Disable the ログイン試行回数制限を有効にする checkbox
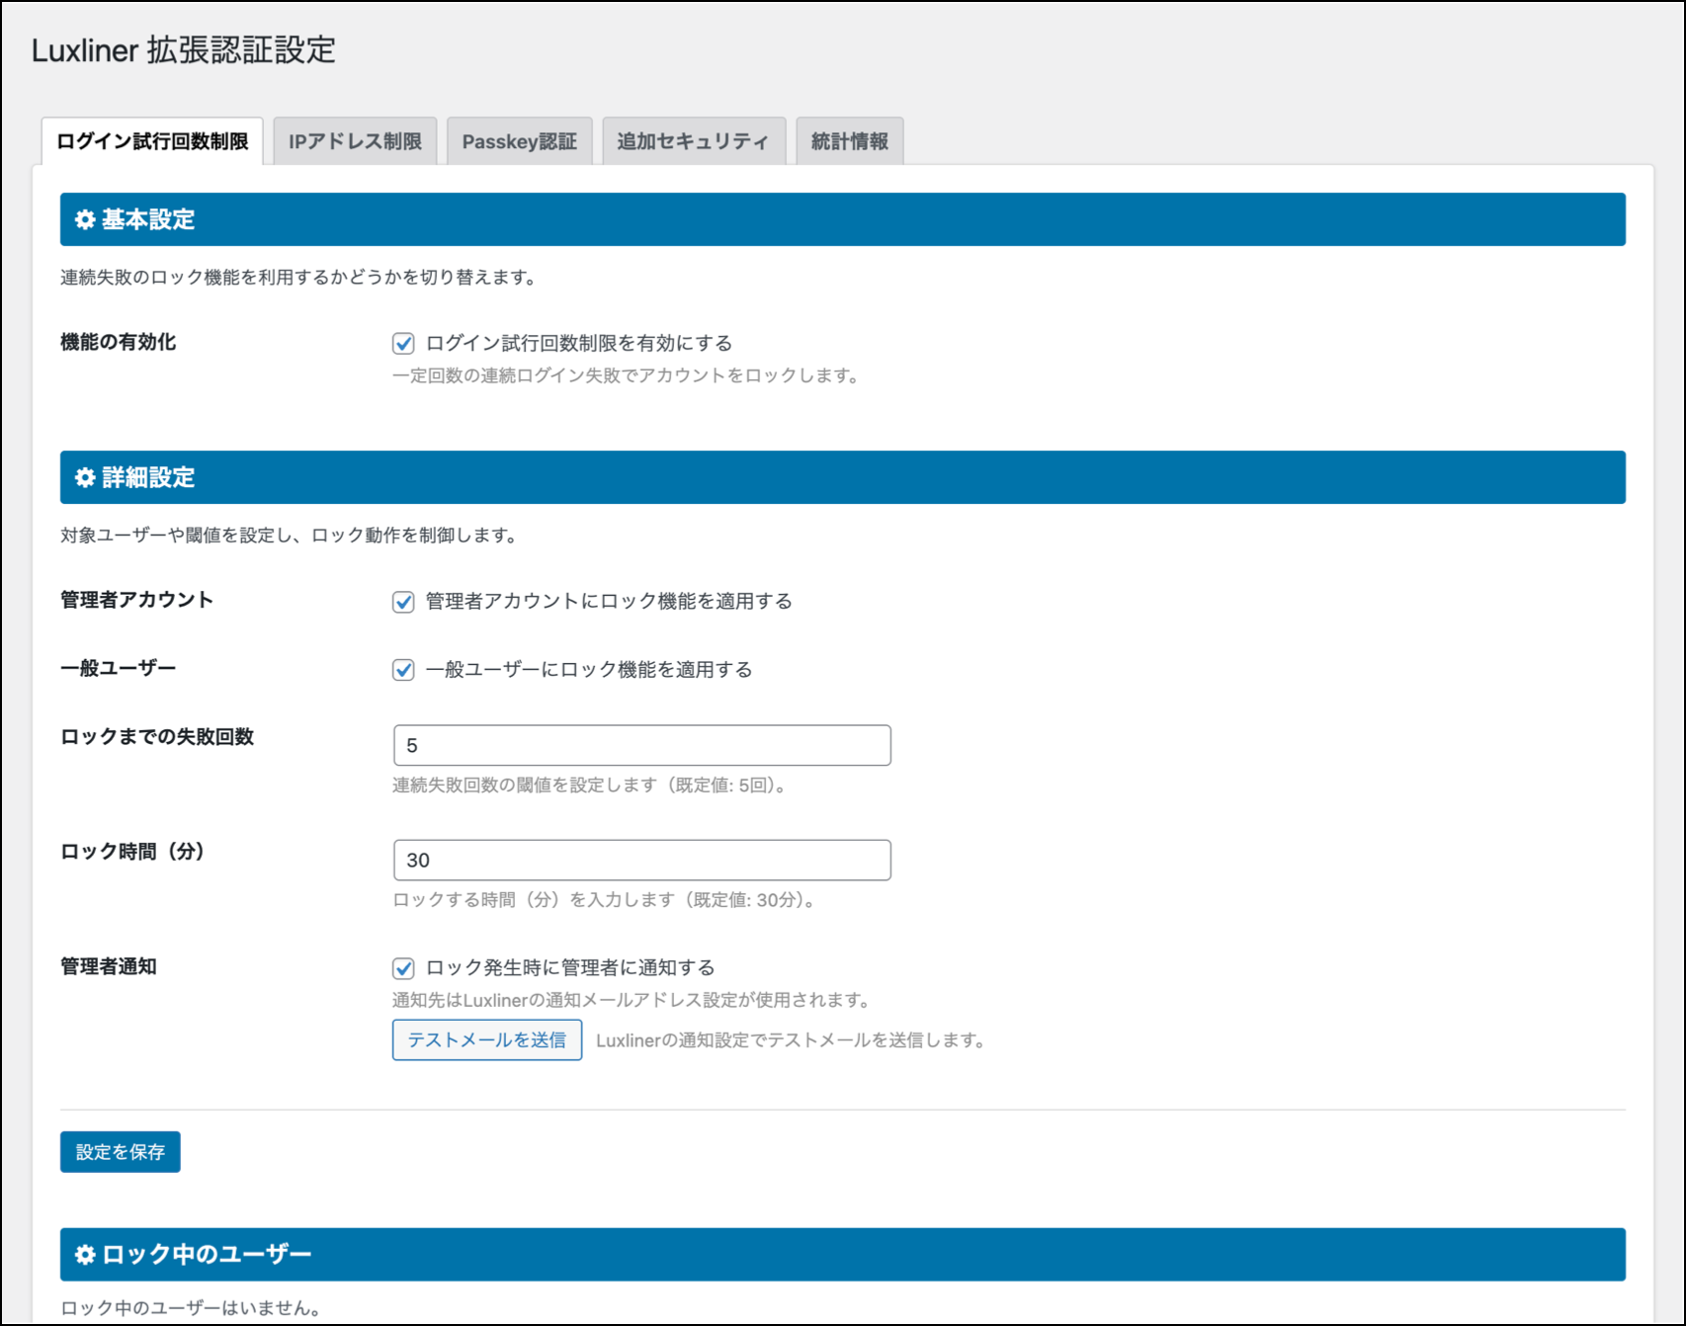The height and width of the screenshot is (1326, 1686). pyautogui.click(x=403, y=344)
